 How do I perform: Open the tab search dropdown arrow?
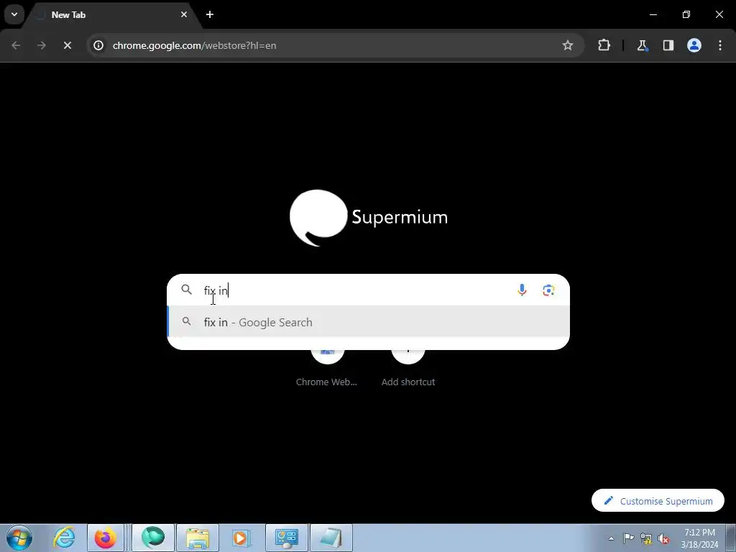[14, 14]
